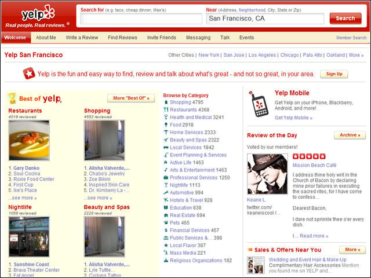
Task: Open the About Me tab
Action: point(46,38)
